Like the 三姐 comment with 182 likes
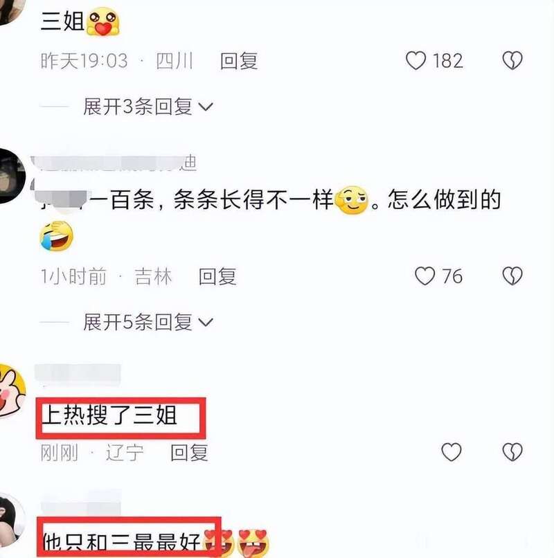The image size is (554, 558). (415, 60)
